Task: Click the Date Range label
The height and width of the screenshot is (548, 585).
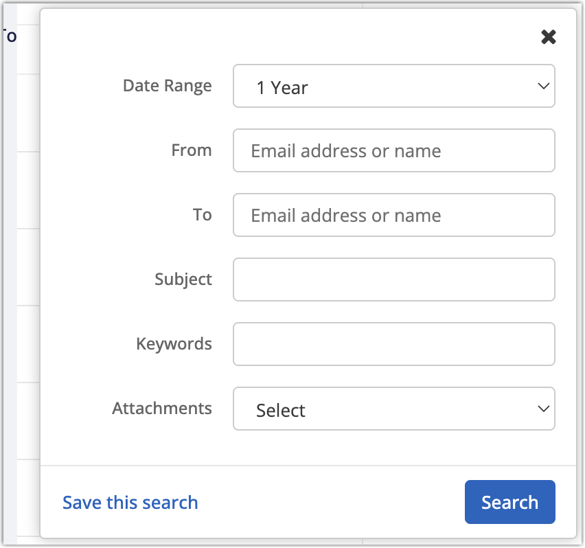Action: point(167,86)
